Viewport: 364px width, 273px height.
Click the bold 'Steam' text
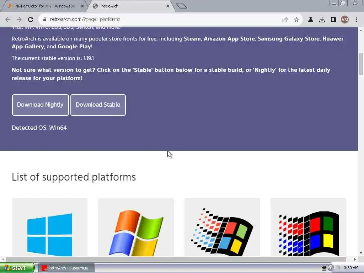click(x=192, y=39)
